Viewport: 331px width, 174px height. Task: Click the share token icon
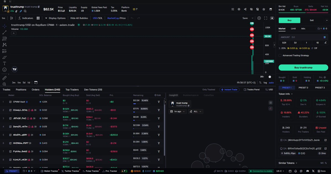coord(245,9)
